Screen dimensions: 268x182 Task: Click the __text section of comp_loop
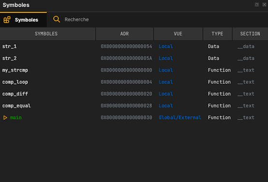click(246, 82)
